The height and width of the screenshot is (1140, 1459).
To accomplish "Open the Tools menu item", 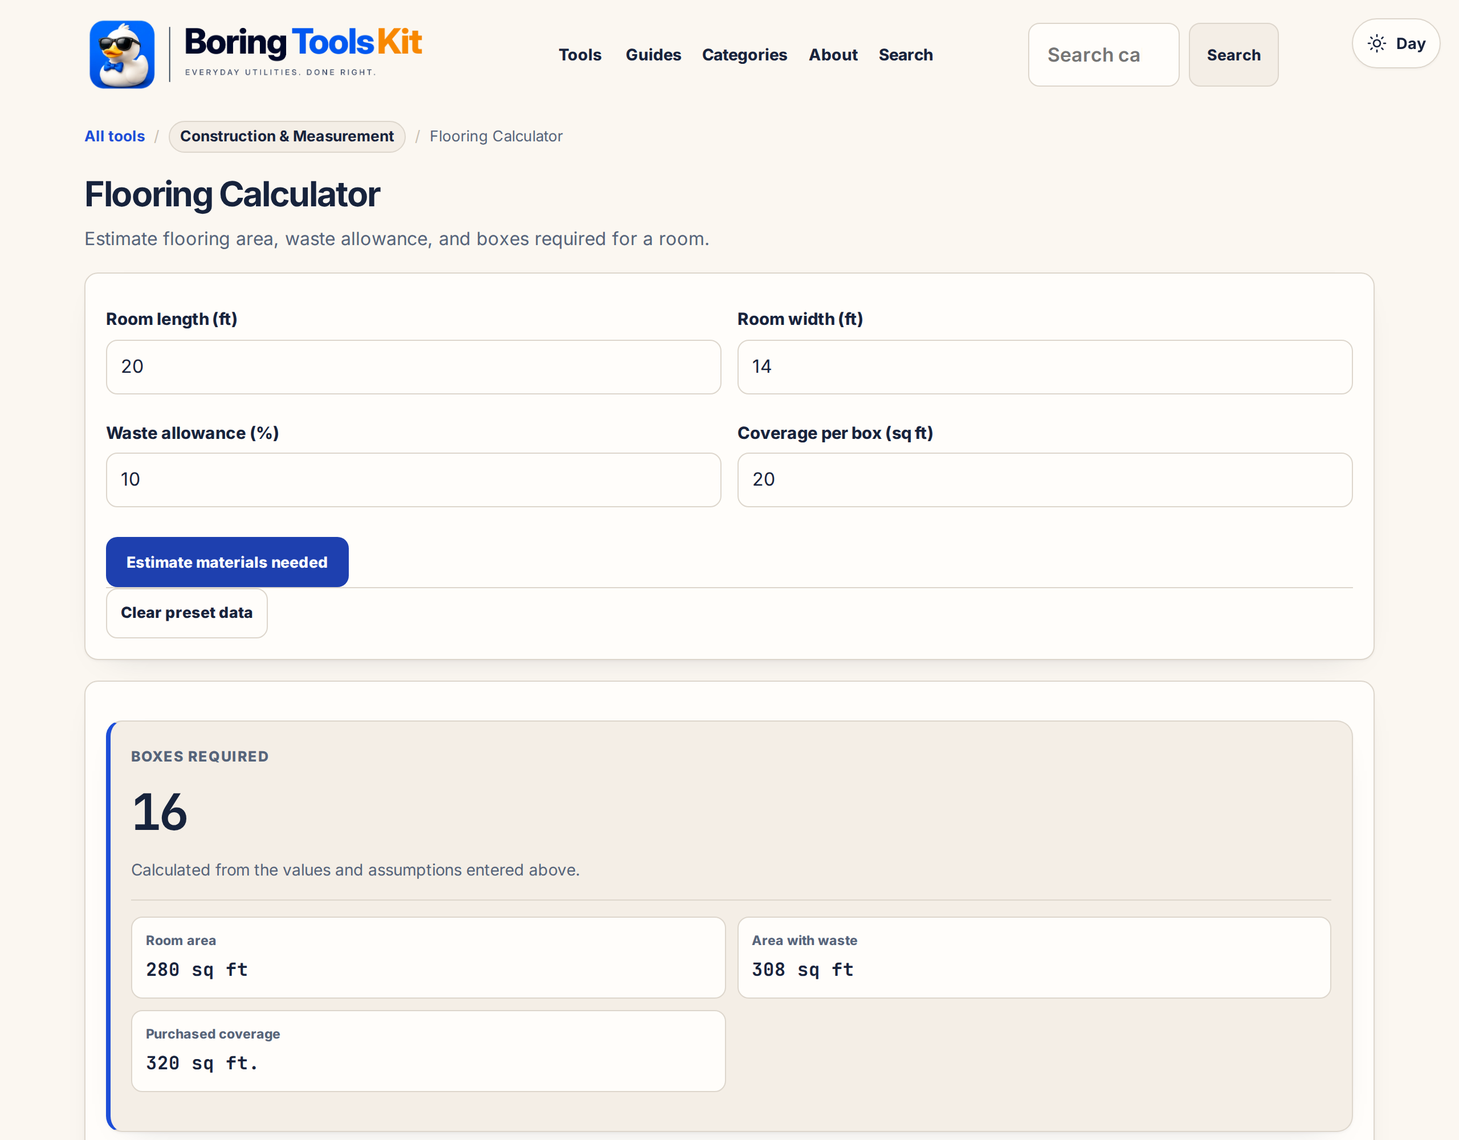I will [580, 55].
